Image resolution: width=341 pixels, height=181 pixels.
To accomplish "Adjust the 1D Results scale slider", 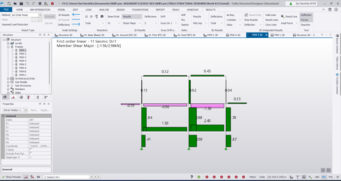I will pyautogui.click(x=76, y=15).
